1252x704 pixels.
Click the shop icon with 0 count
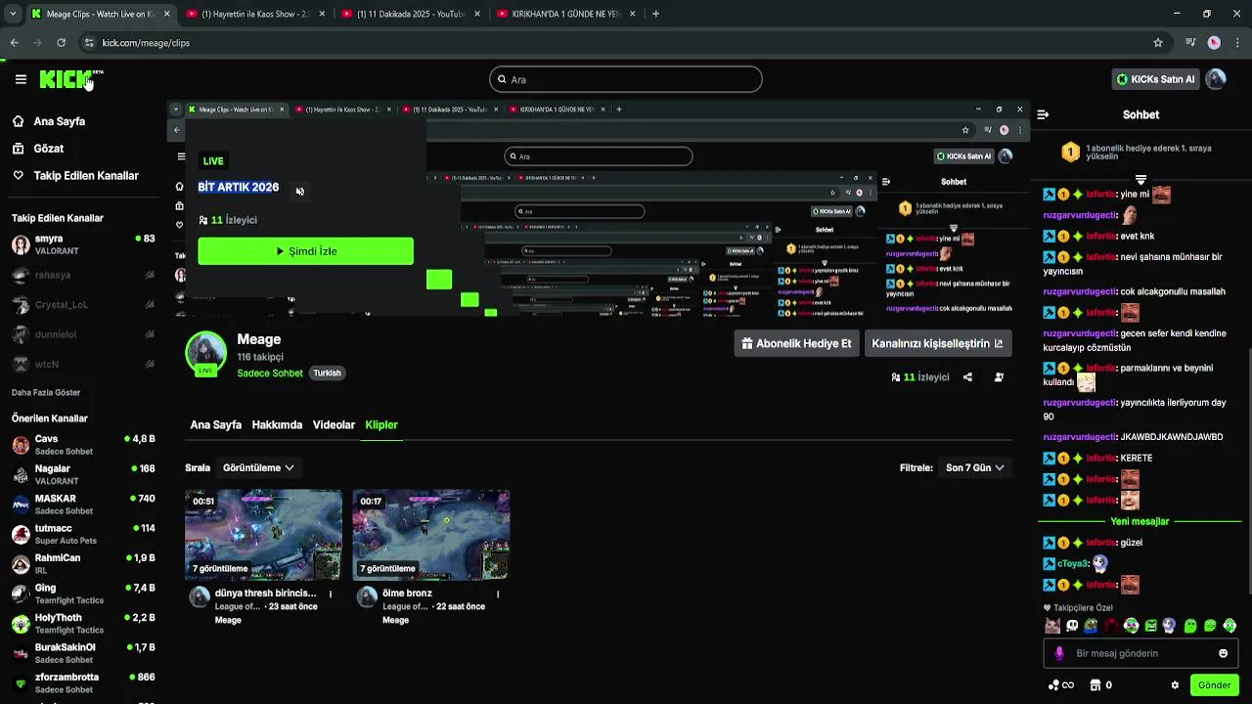click(x=1100, y=685)
